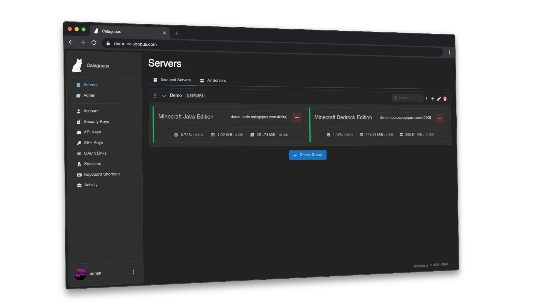Open a new browser tab

(177, 33)
